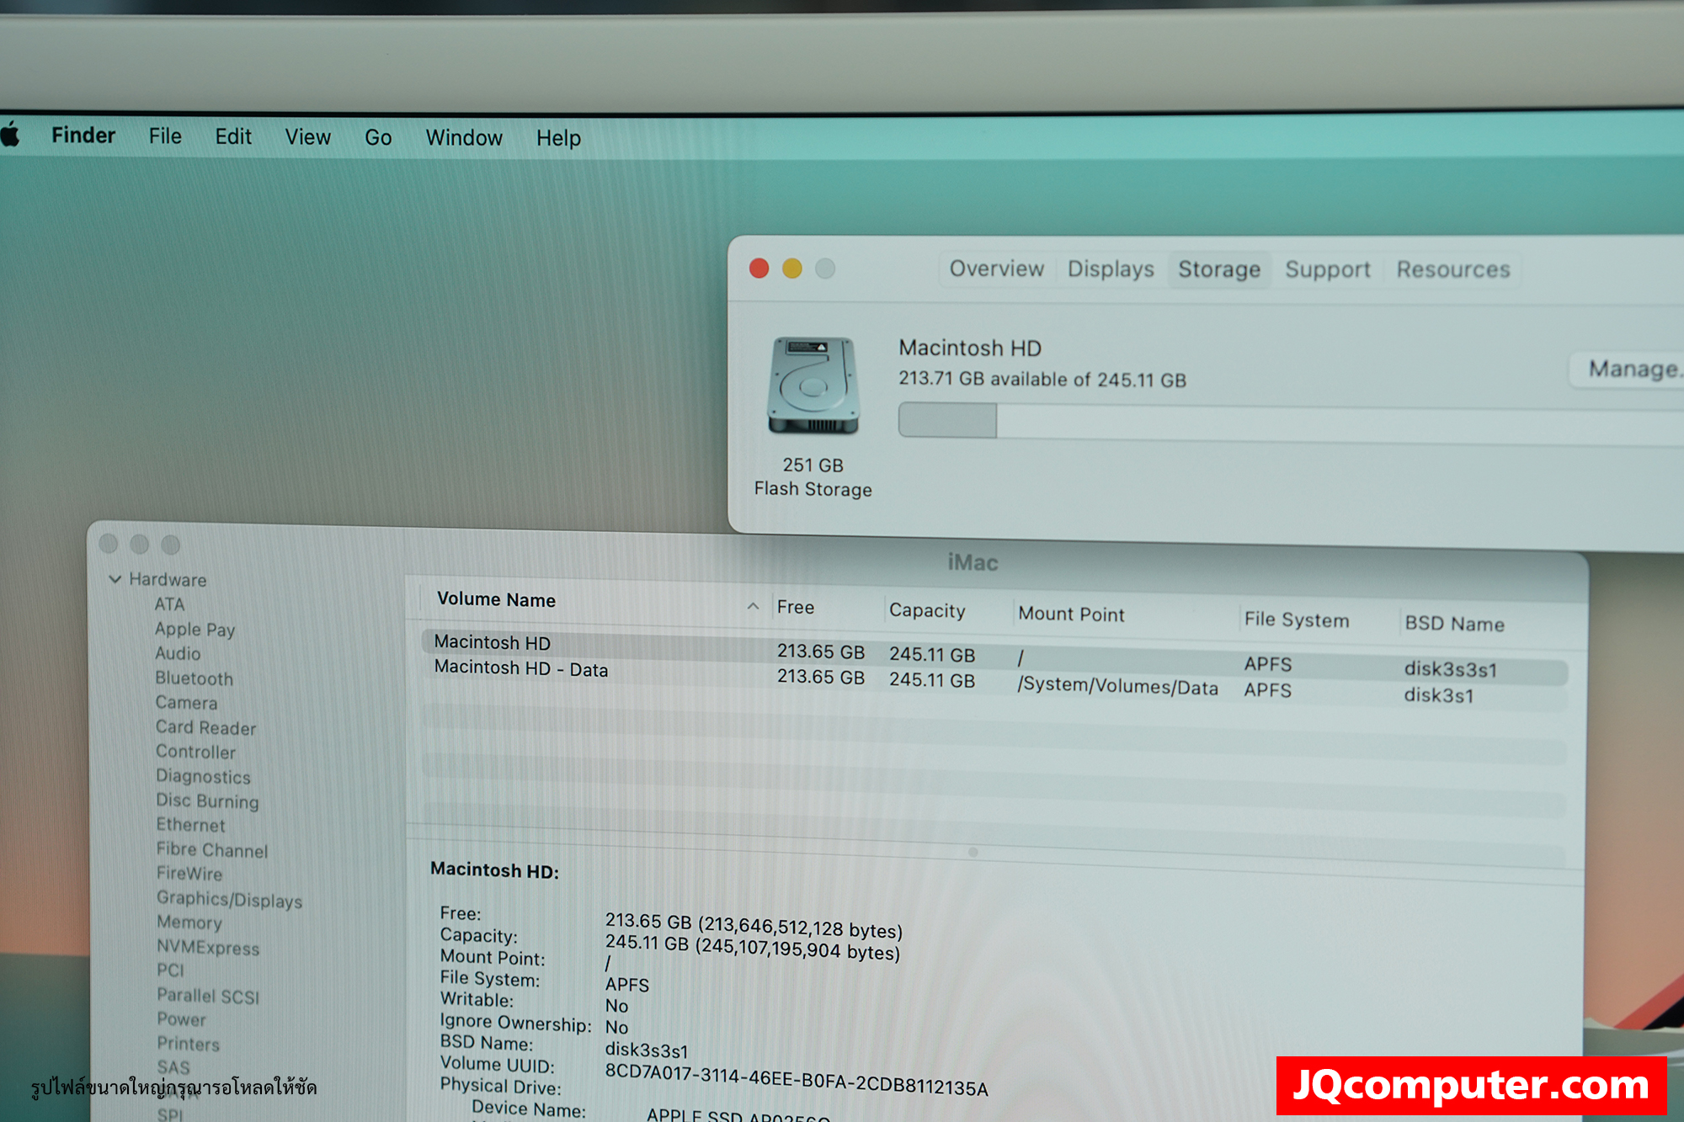
Task: Sort by the Mount Point column
Action: click(x=1071, y=614)
